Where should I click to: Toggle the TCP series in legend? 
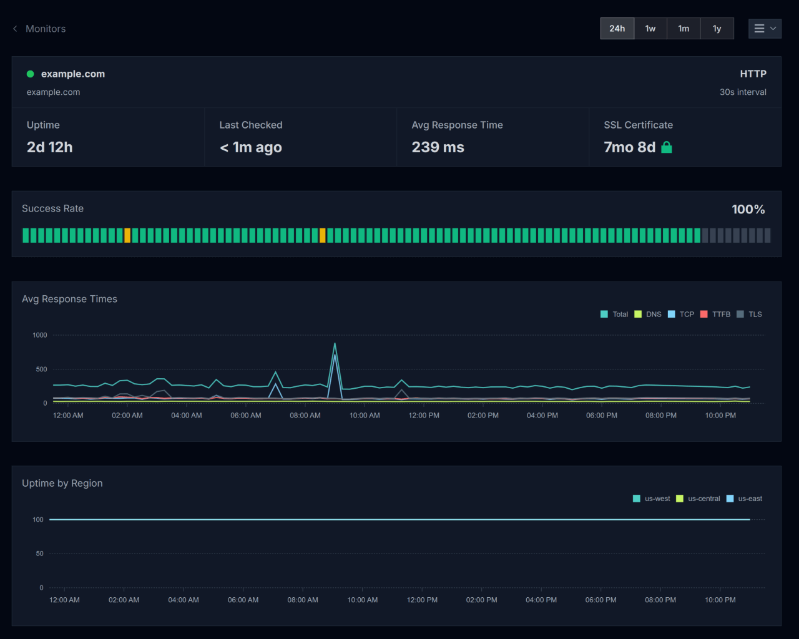point(681,315)
